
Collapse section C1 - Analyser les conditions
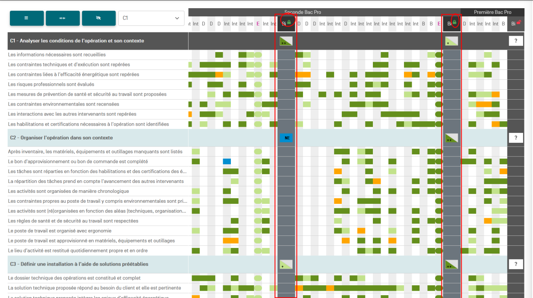coord(77,41)
